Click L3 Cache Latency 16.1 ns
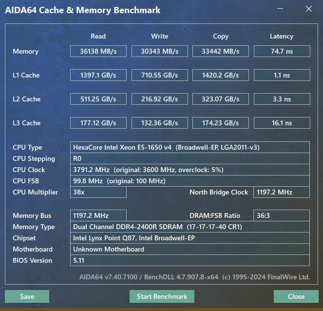The height and width of the screenshot is (311, 323). (x=282, y=123)
